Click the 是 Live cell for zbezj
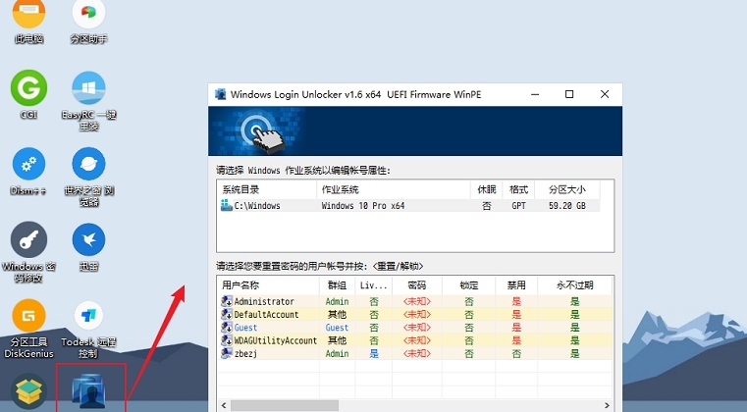 374,353
